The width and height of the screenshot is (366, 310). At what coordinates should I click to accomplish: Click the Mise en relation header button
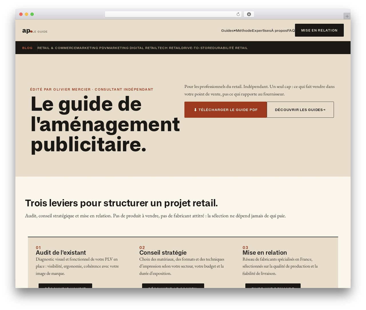coord(319,30)
